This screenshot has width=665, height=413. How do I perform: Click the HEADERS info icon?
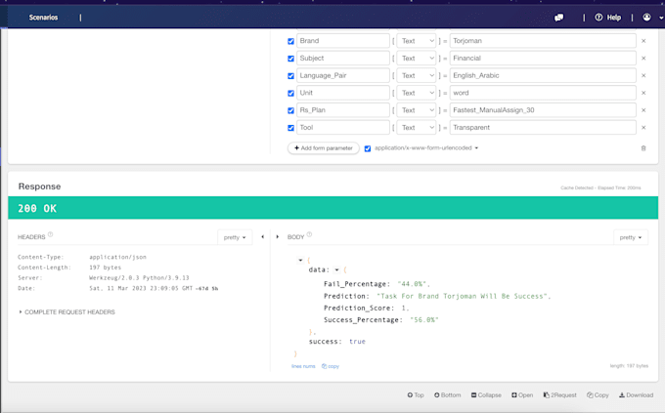tap(51, 234)
